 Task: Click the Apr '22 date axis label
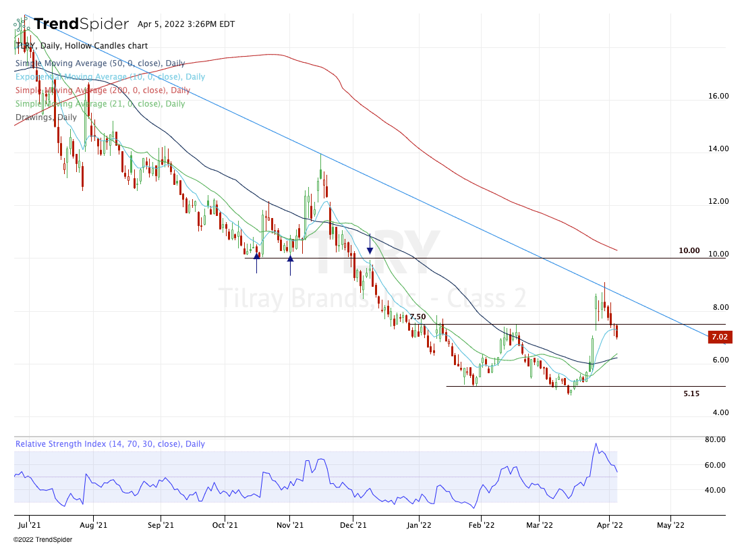610,525
